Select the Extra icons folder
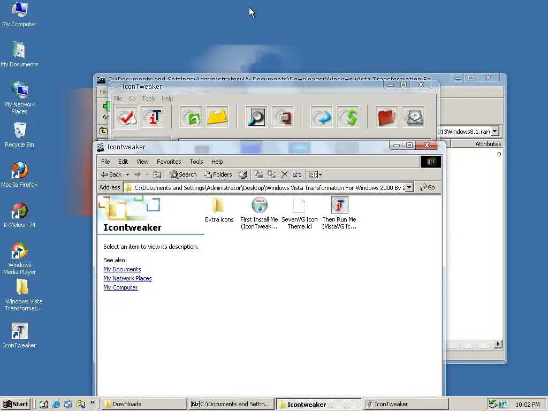The width and height of the screenshot is (548, 411). point(219,210)
